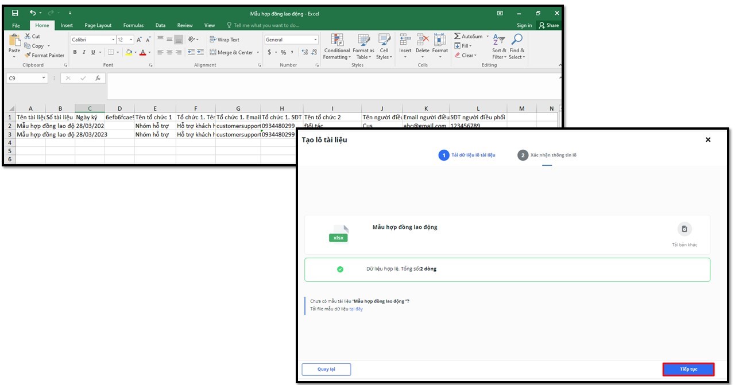Open Find & Select magnifier menu
The image size is (735, 385).
pos(517,46)
